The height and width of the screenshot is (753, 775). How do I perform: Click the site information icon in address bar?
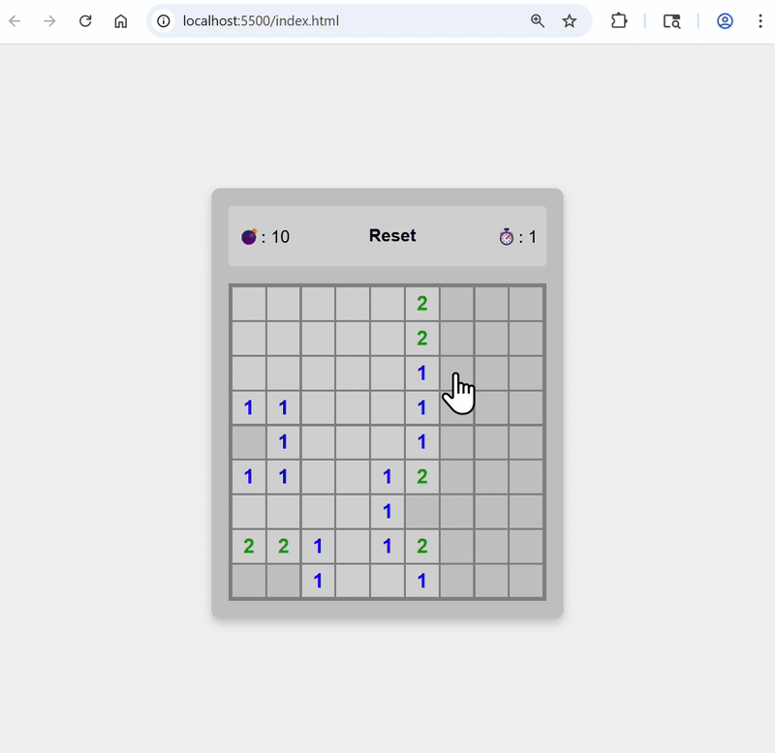(162, 20)
